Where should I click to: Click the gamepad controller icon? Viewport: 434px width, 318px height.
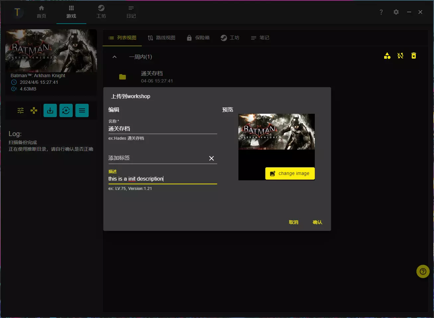tap(34, 110)
